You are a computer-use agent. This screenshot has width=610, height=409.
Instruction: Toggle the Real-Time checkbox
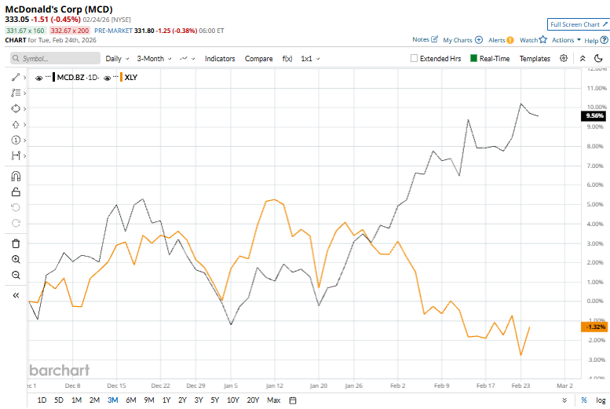click(x=473, y=58)
